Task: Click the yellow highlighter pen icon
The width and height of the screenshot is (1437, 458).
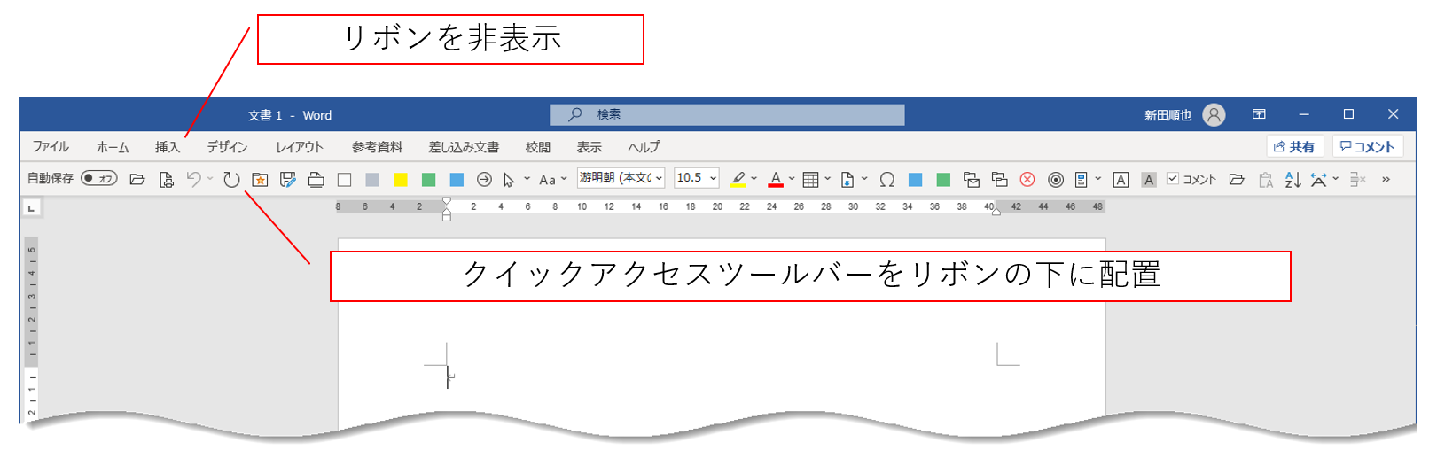Action: click(x=738, y=180)
